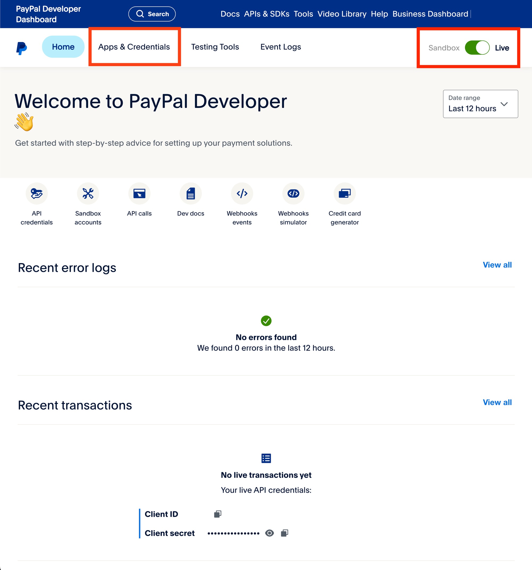Image resolution: width=532 pixels, height=570 pixels.
Task: Click 'No live transactions yet' text
Action: point(266,475)
